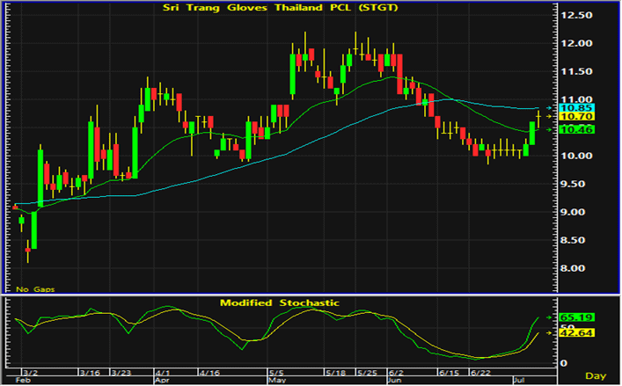Click the 0 level on stochastic axis
This screenshot has width=622, height=386.
(562, 363)
